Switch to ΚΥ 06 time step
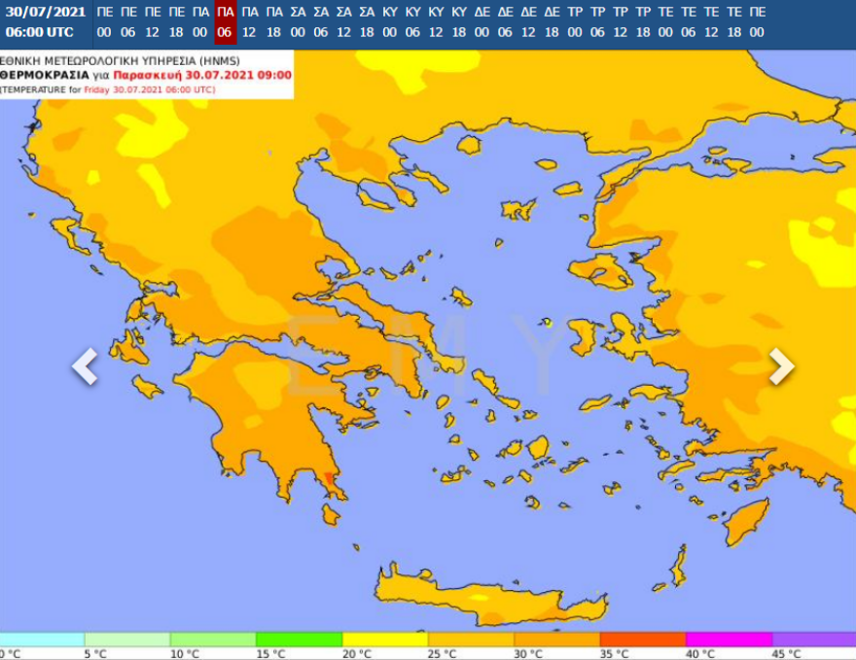Viewport: 856px width, 660px height. click(x=413, y=21)
